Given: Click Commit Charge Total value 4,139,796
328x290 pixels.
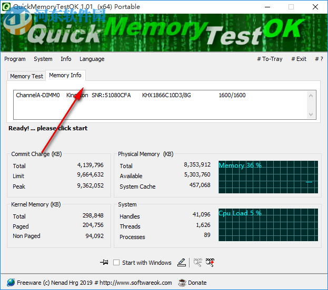Looking at the screenshot, I should pyautogui.click(x=91, y=165).
